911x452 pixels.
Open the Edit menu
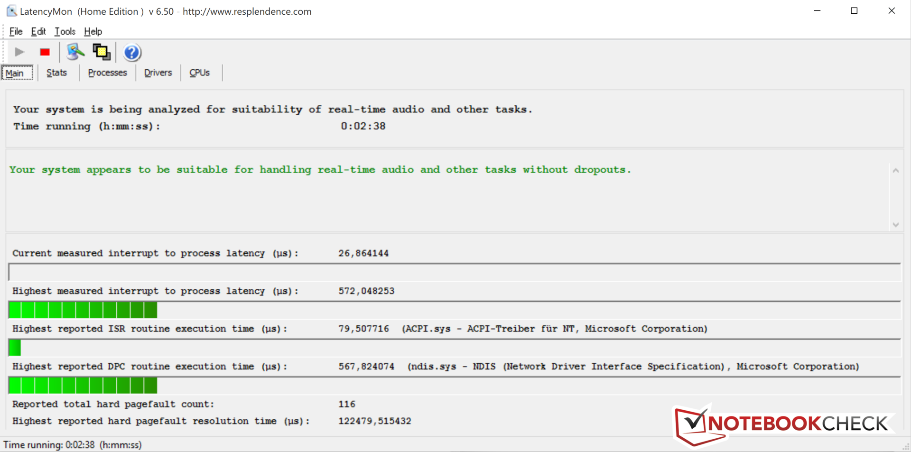[x=38, y=31]
